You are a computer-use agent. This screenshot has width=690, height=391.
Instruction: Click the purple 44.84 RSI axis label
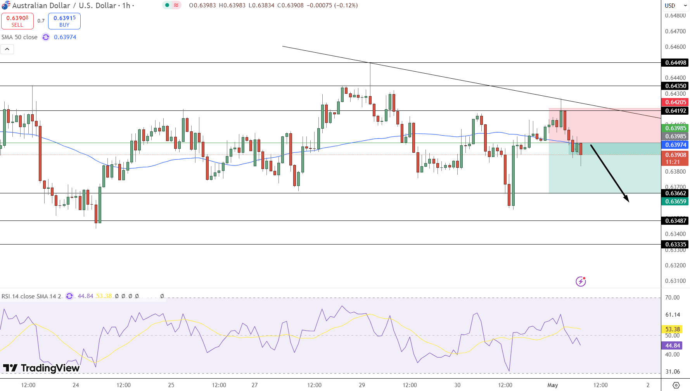pyautogui.click(x=672, y=346)
